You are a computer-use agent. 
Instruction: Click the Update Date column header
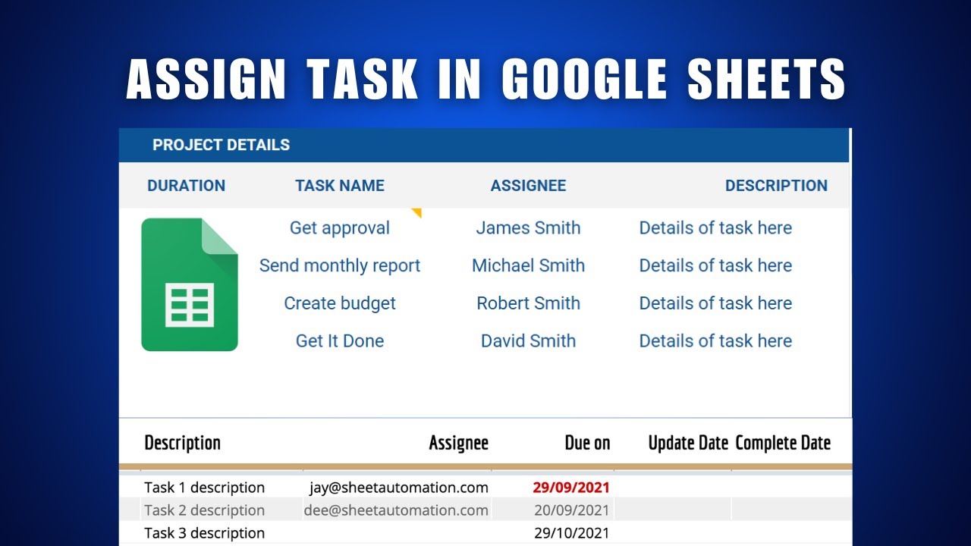pos(688,443)
